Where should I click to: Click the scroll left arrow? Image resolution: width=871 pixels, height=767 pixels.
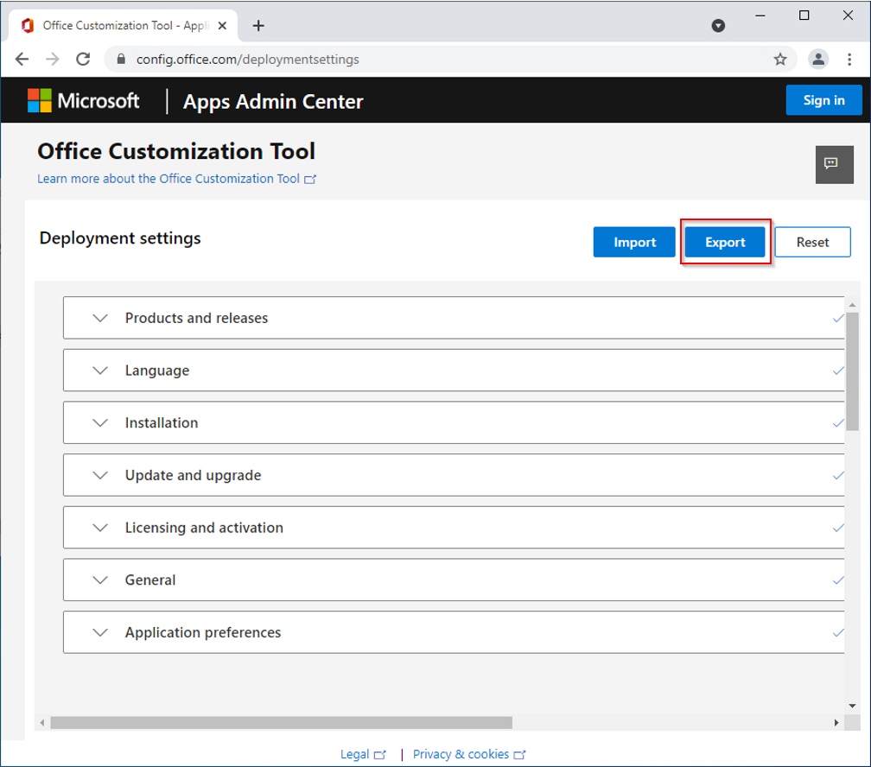point(42,723)
